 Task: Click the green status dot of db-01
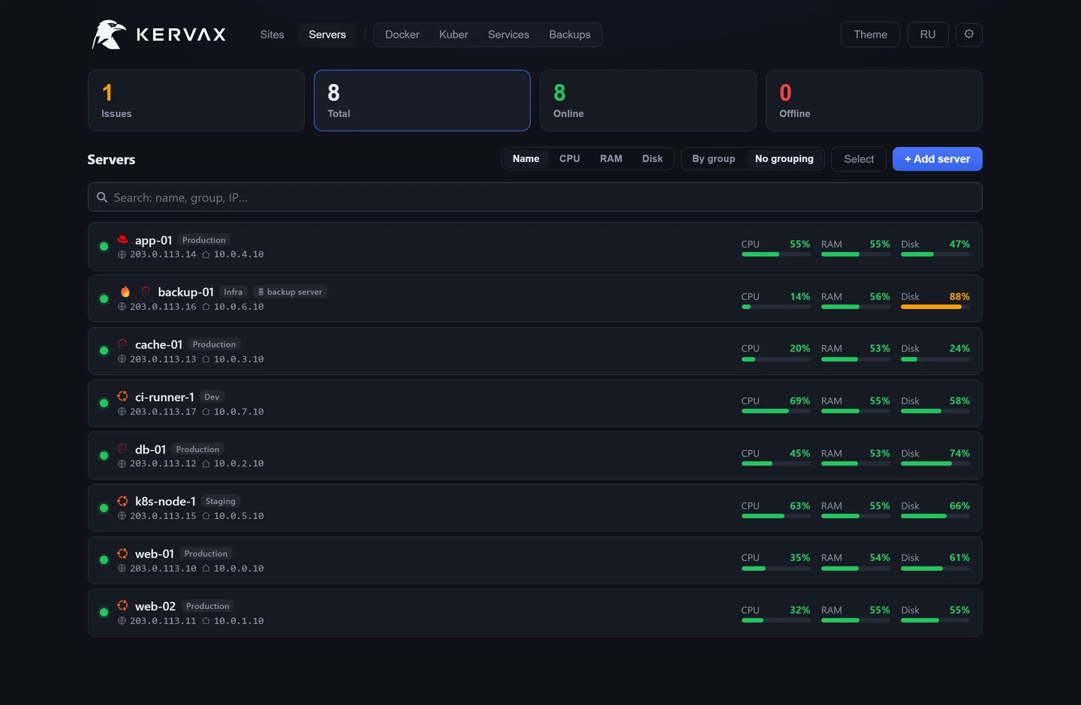pos(104,455)
